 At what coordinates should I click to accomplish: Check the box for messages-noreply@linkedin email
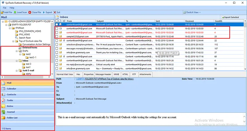point(57,49)
